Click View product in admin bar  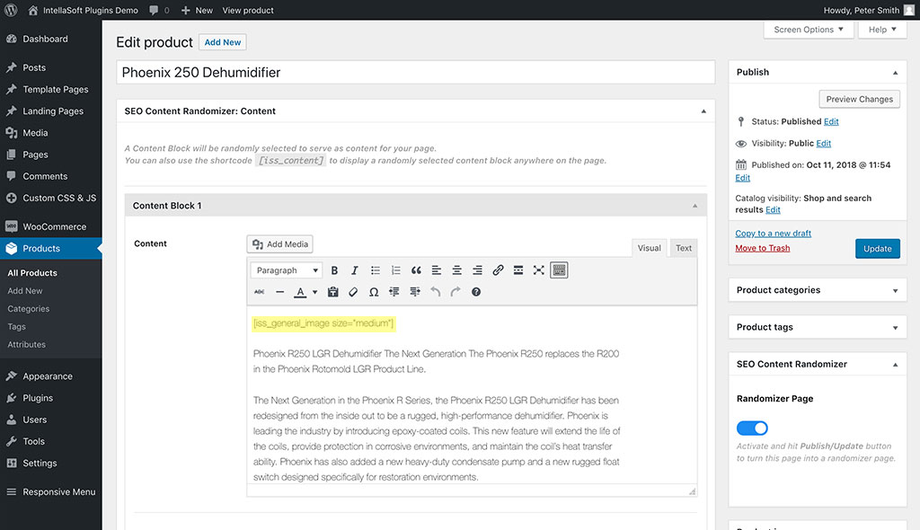pos(248,10)
